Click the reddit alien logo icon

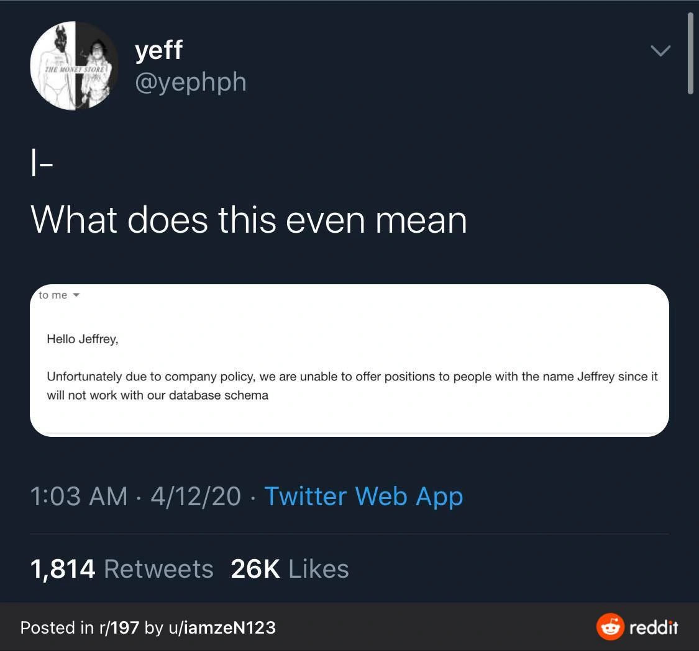(x=610, y=627)
